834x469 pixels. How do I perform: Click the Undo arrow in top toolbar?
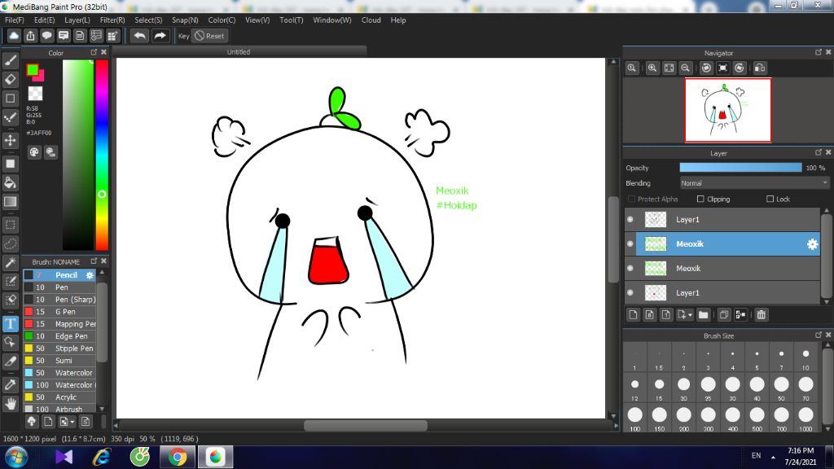tap(140, 36)
